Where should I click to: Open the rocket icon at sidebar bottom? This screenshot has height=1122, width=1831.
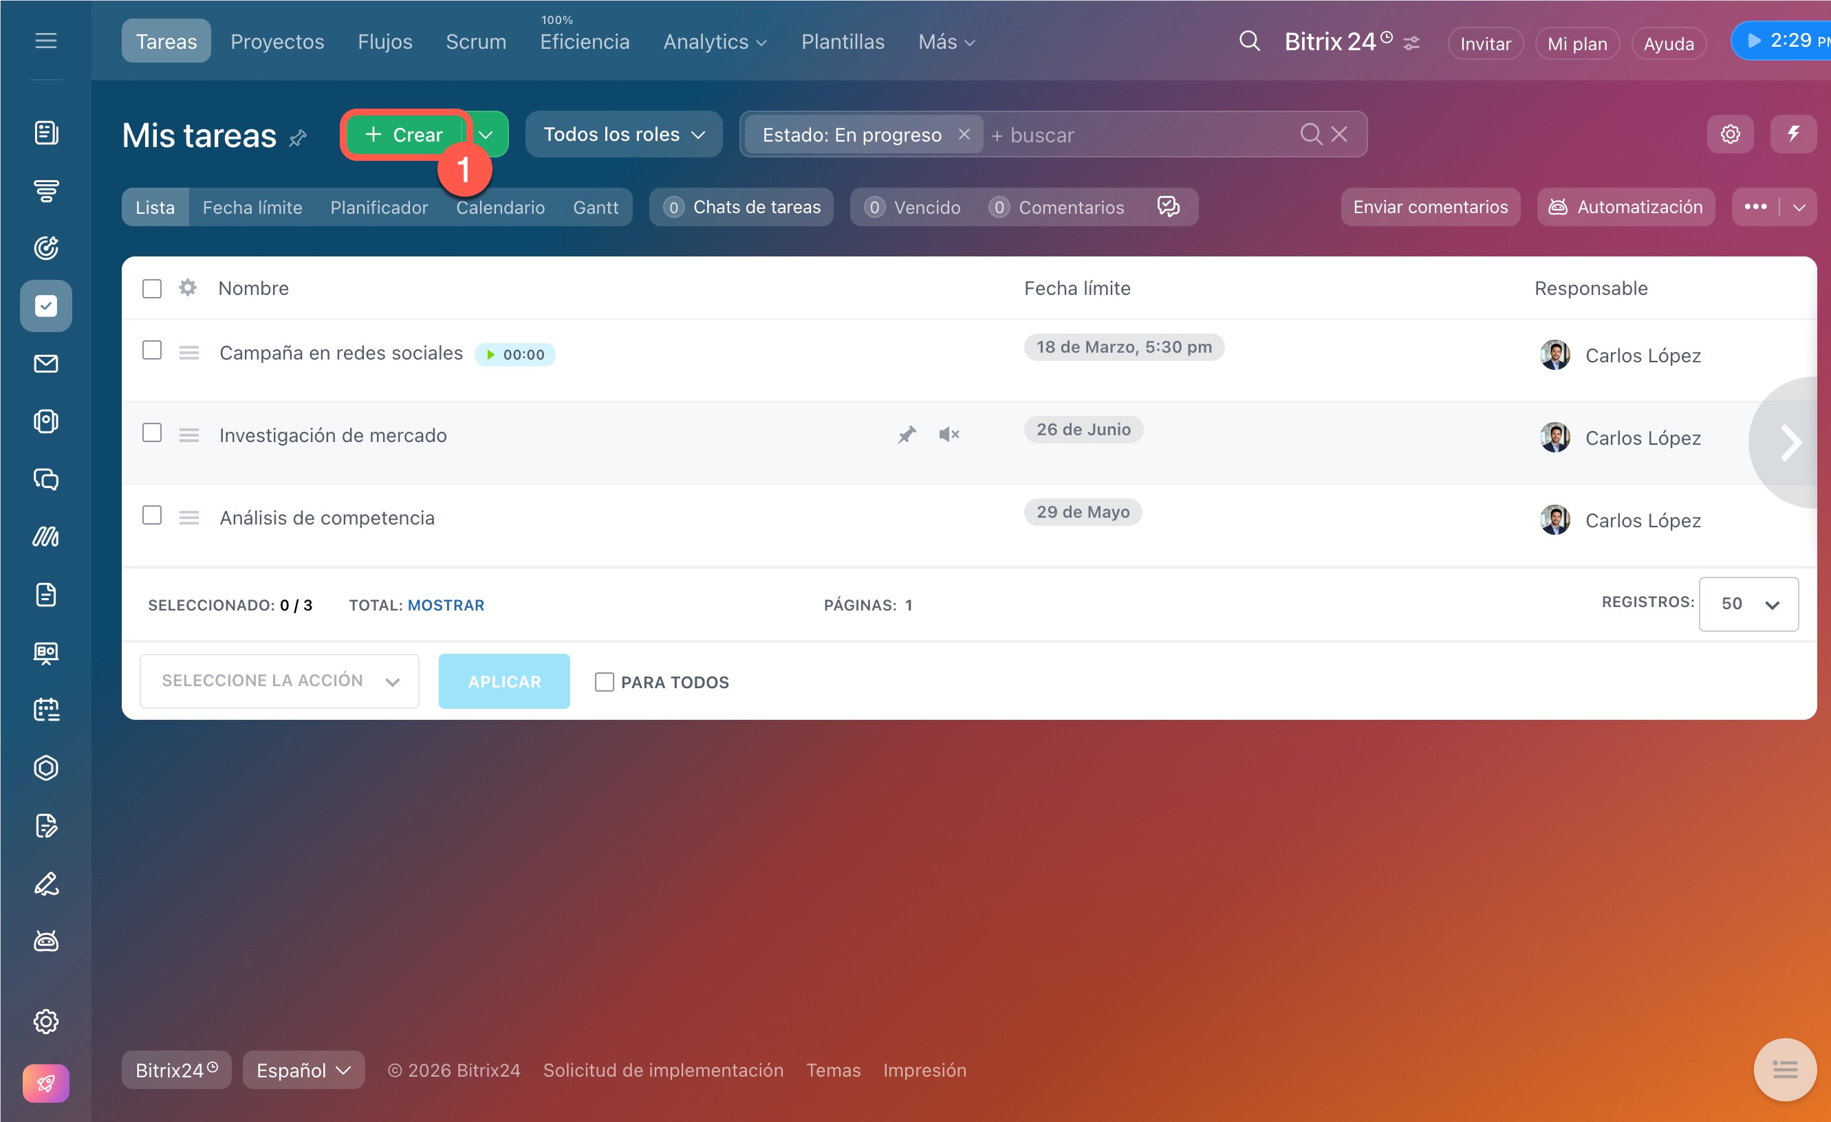pyautogui.click(x=46, y=1083)
